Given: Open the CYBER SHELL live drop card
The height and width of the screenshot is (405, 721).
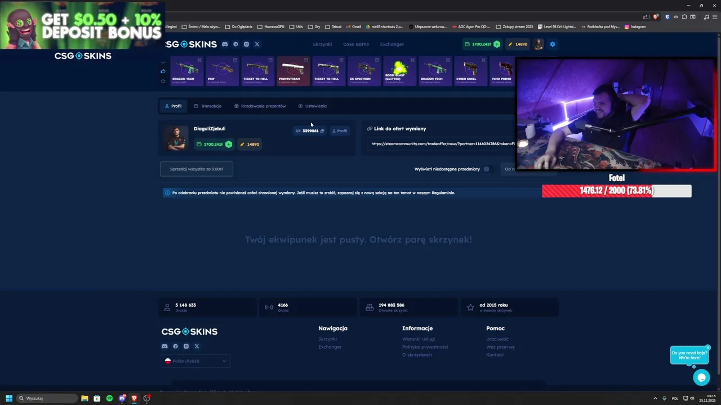Looking at the screenshot, I should [x=470, y=71].
